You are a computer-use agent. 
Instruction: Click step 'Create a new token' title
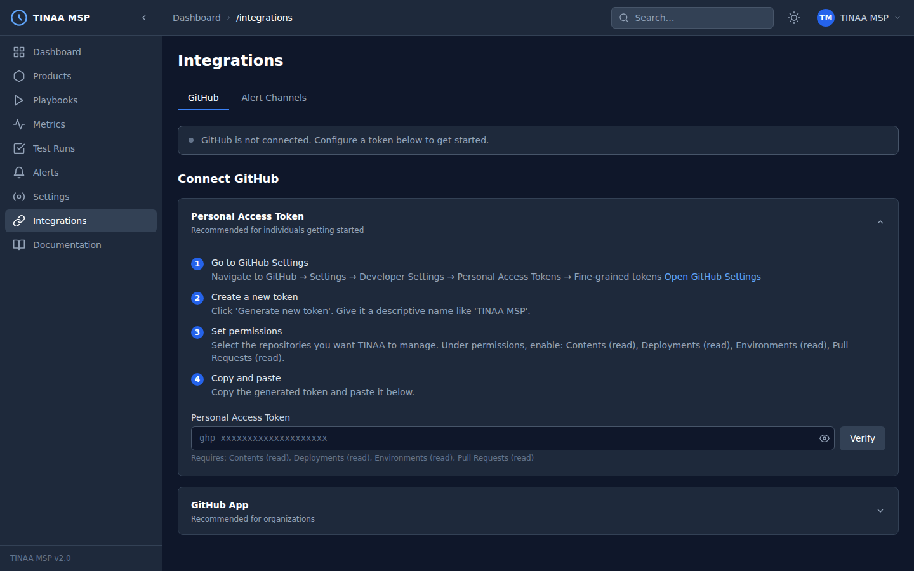pyautogui.click(x=255, y=297)
